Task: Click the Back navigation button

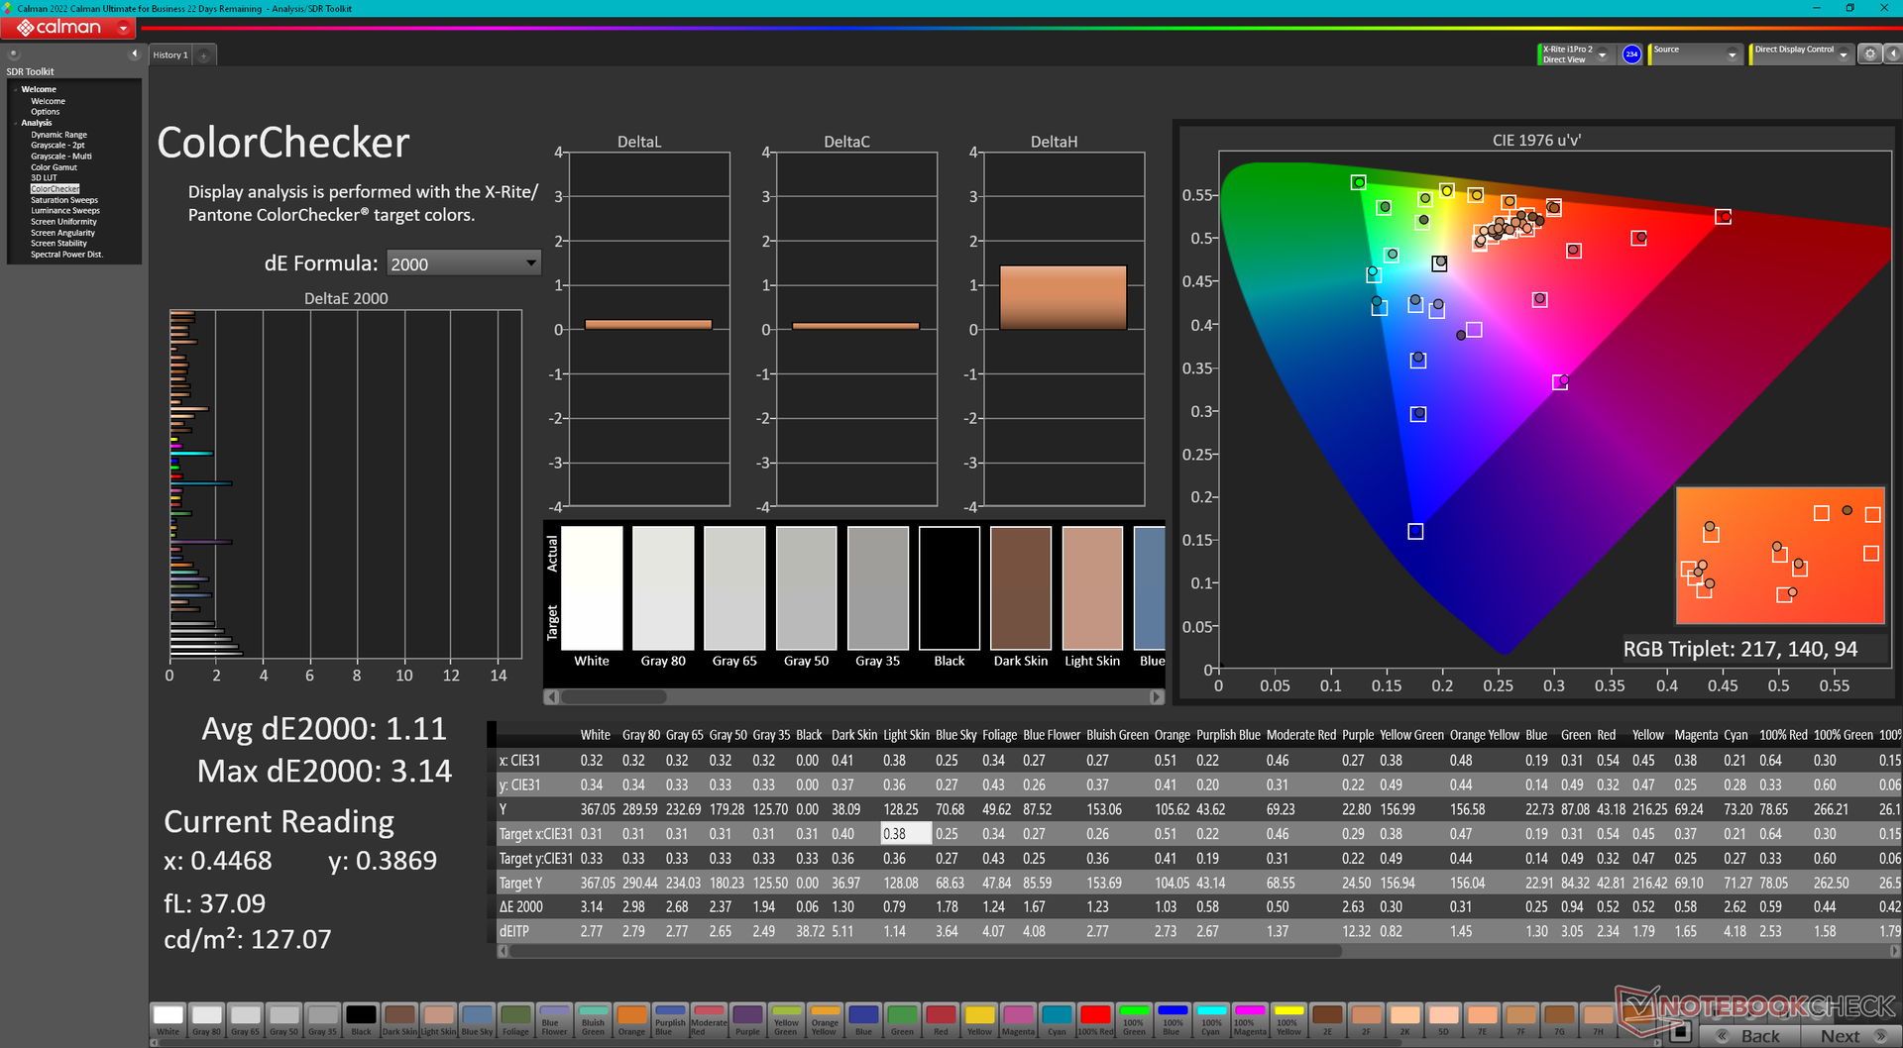Action: tap(1749, 1036)
